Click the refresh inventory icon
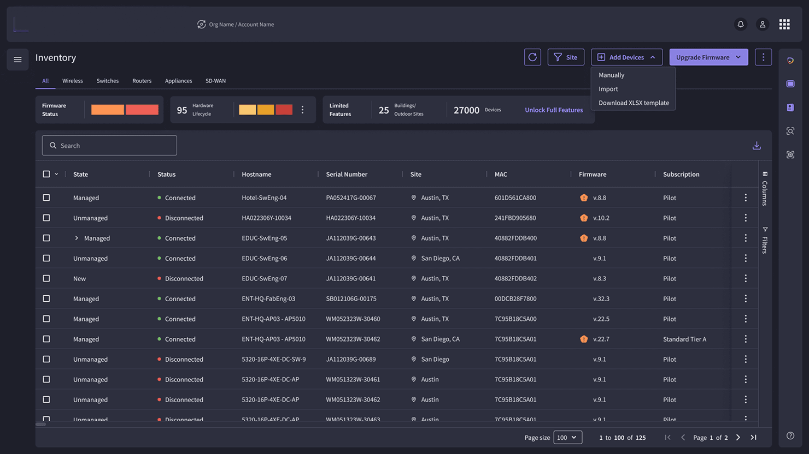 (532, 57)
